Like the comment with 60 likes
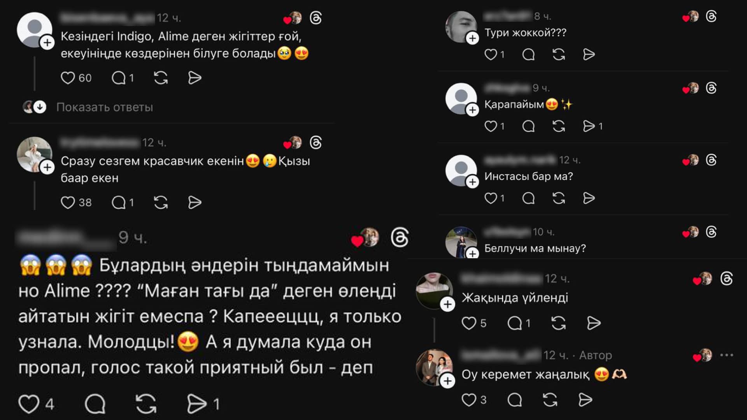747x420 pixels. point(68,78)
